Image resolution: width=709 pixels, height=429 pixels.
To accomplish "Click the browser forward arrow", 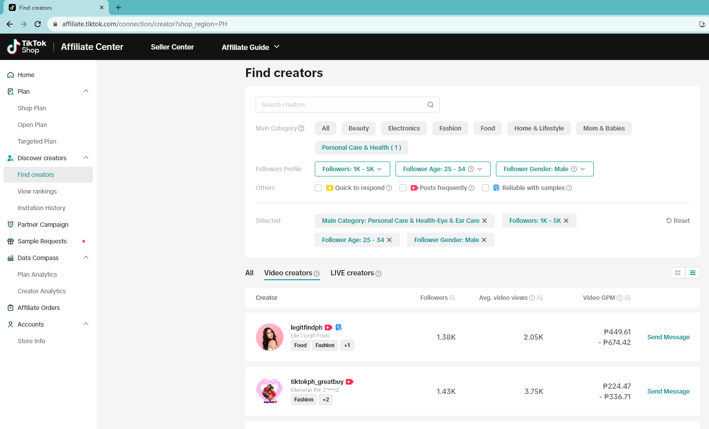I will (x=24, y=24).
